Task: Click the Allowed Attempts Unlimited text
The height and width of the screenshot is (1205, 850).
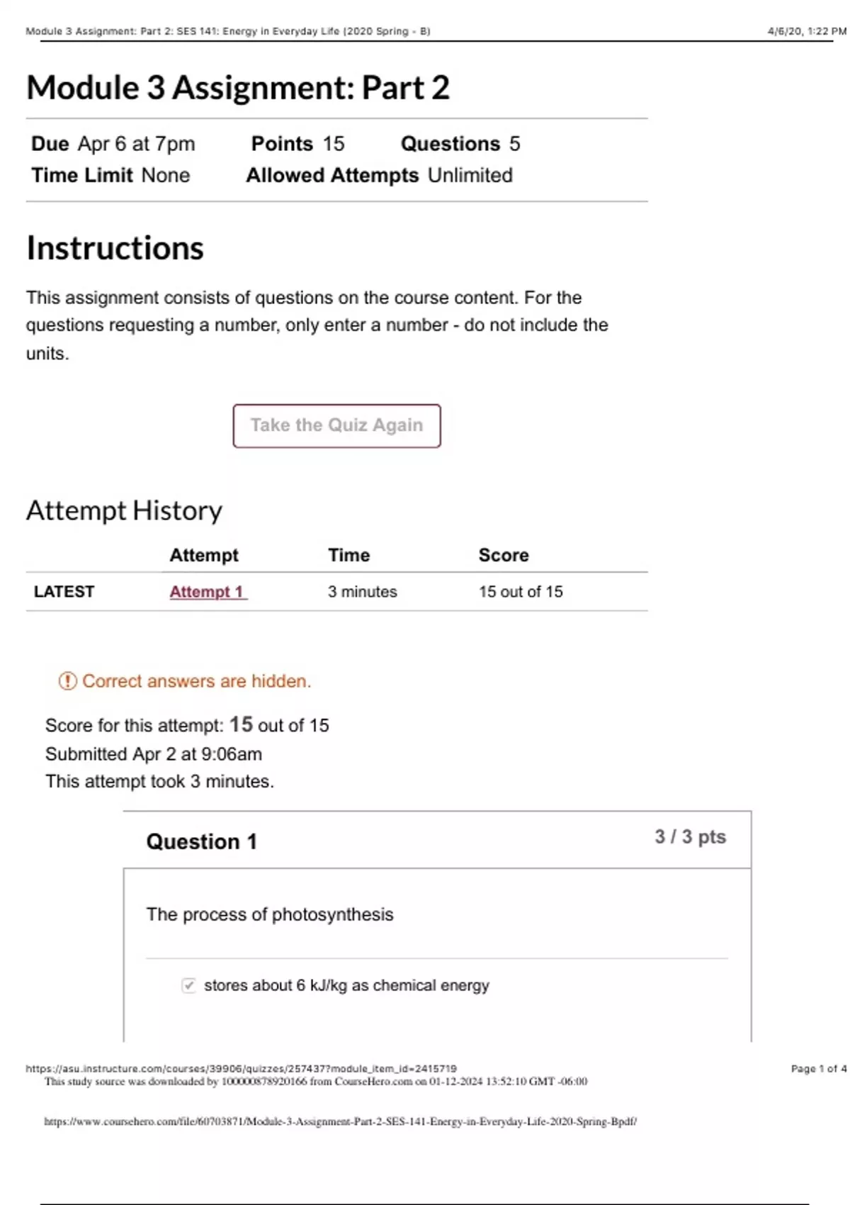Action: [x=379, y=175]
